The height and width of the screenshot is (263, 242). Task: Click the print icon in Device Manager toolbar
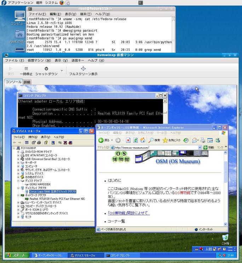pos(40,142)
